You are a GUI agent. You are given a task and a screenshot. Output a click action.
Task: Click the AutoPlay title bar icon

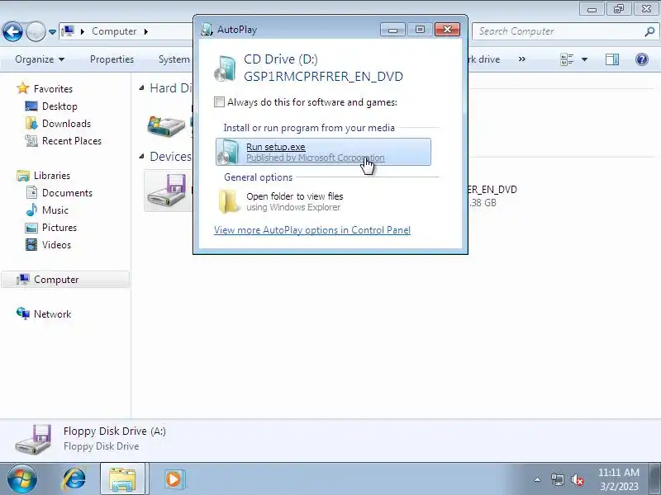tap(207, 30)
